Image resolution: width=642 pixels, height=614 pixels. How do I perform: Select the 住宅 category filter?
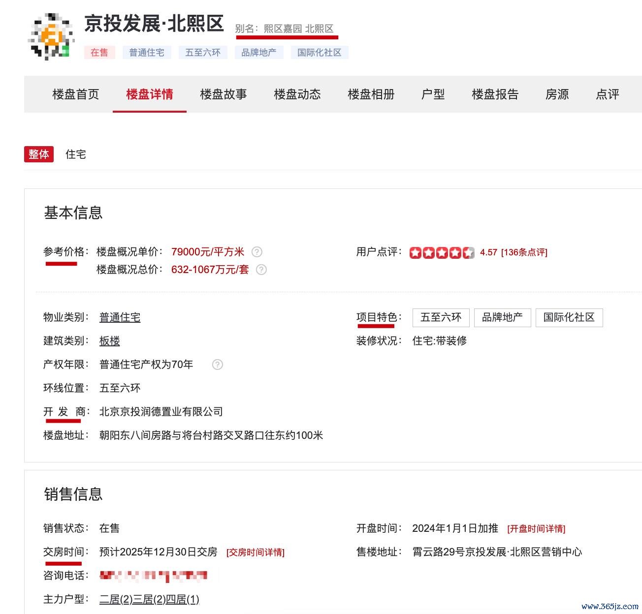click(76, 154)
